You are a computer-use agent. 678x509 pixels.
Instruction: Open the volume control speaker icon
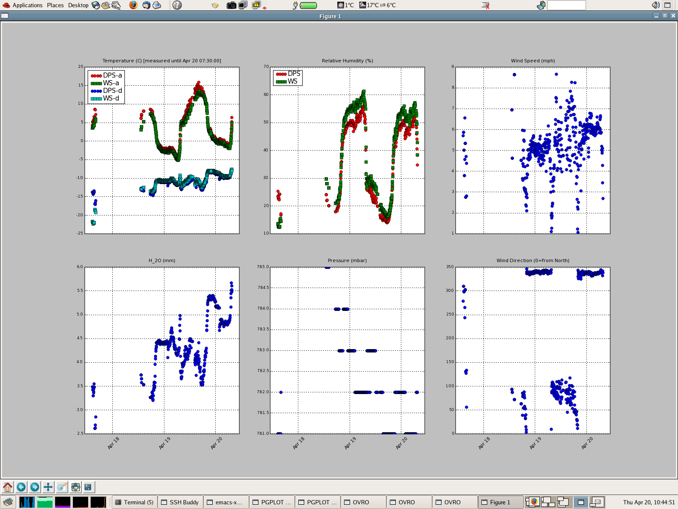(656, 5)
